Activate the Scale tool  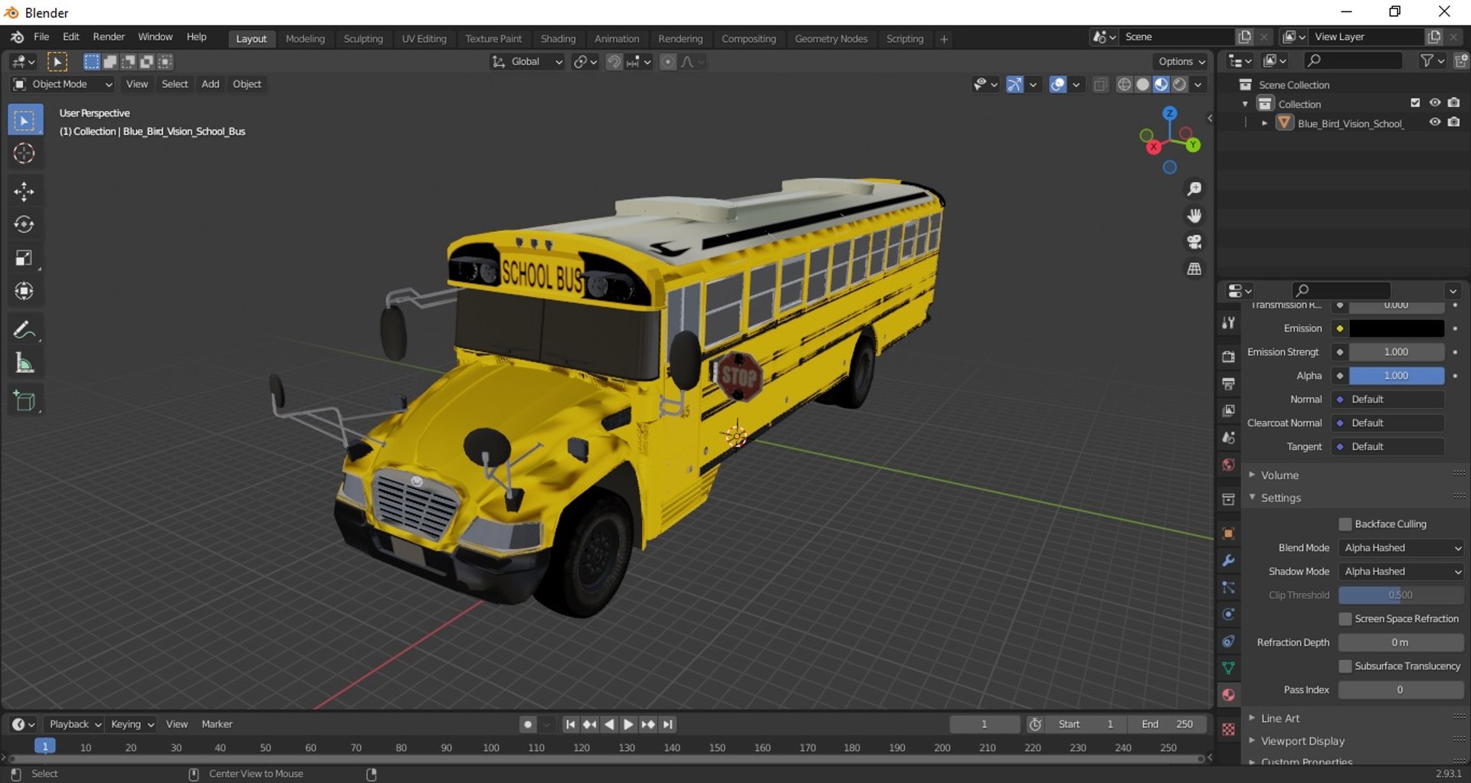(x=25, y=258)
